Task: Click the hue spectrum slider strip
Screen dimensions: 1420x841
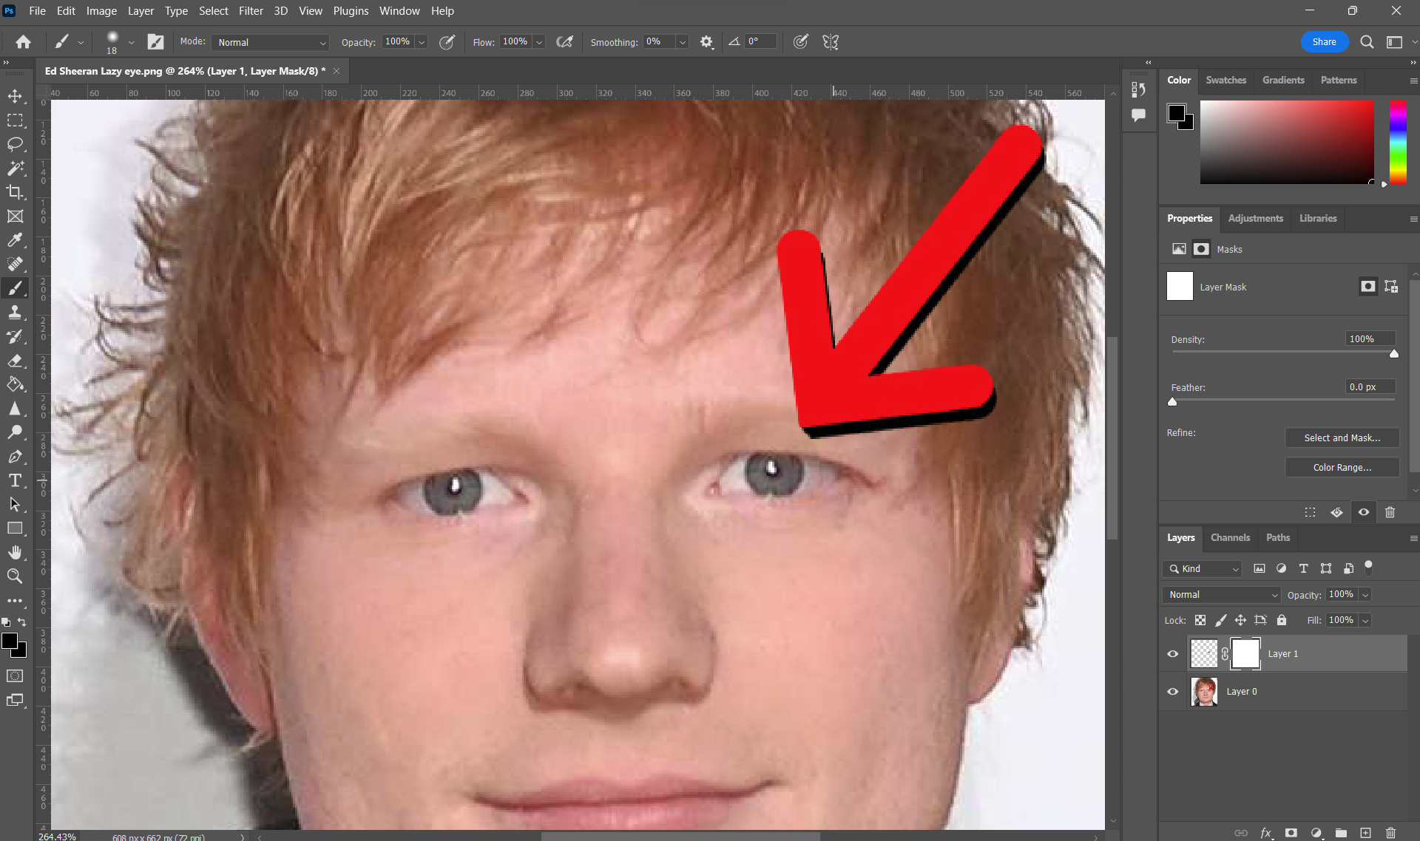Action: tap(1397, 142)
